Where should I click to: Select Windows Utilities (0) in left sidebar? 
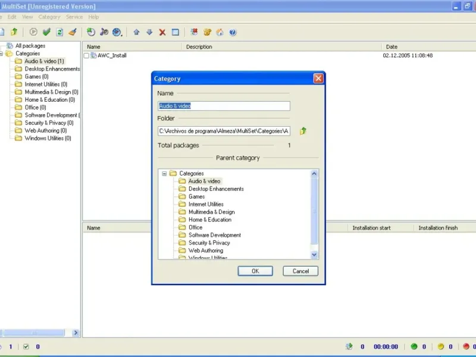[48, 138]
